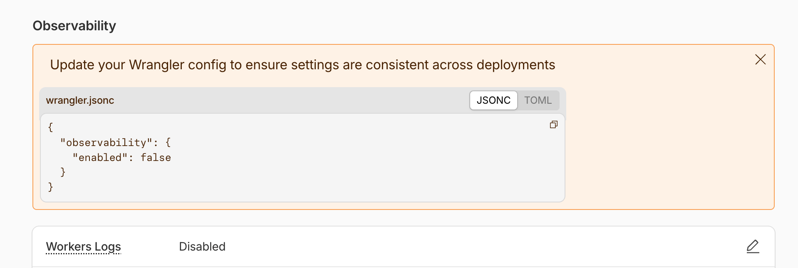This screenshot has width=798, height=268.
Task: Click the false value in the code
Action: point(156,158)
